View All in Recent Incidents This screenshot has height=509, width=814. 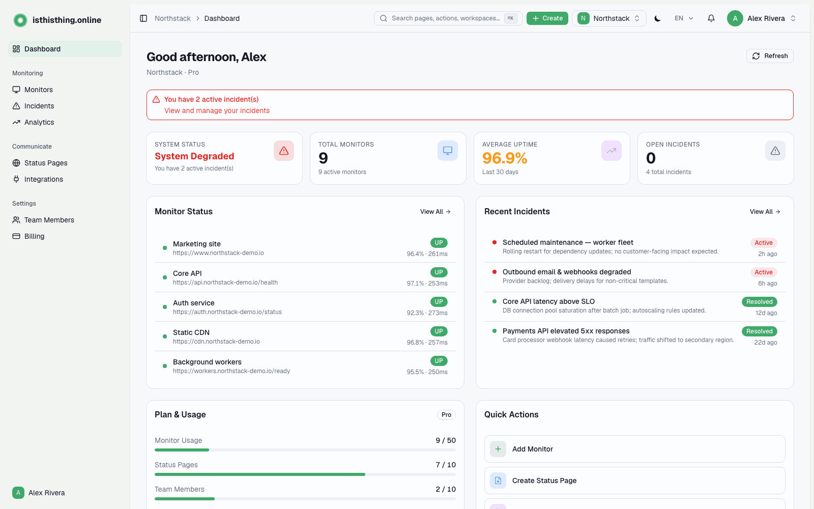(765, 212)
